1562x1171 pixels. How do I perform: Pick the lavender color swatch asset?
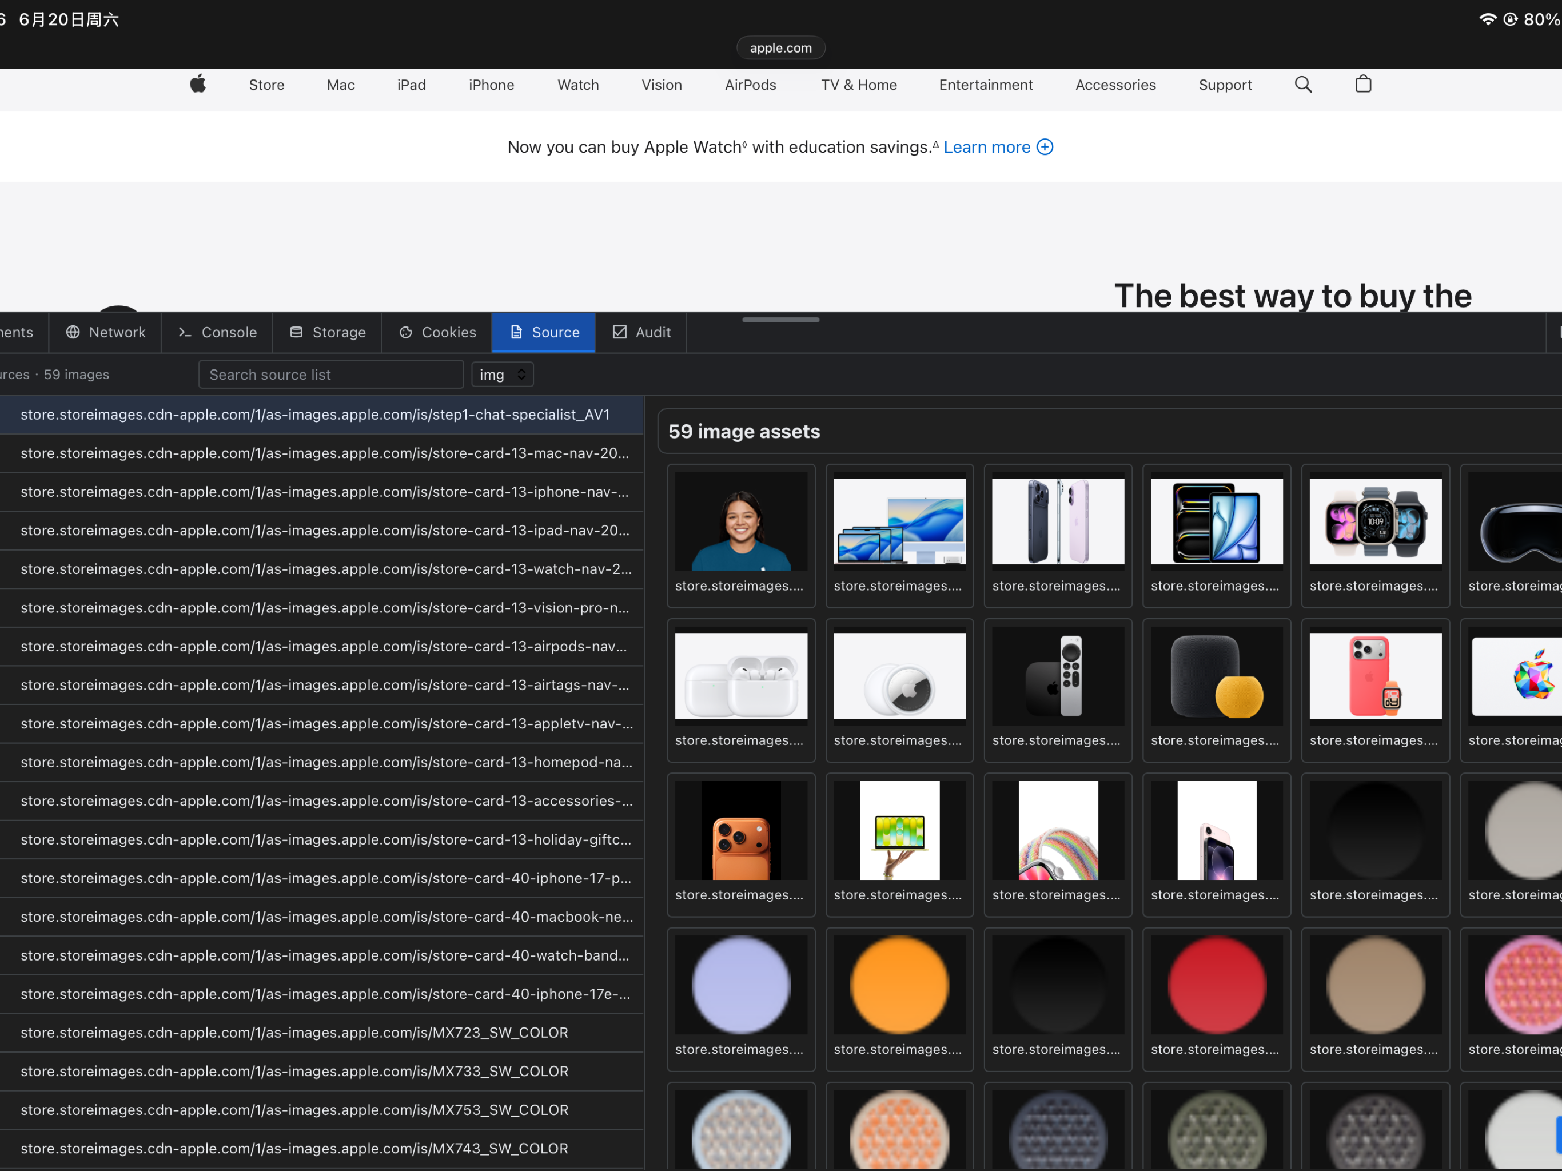(x=741, y=999)
